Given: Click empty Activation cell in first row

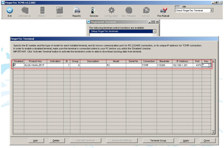Looking at the screenshot, I should pyautogui.click(x=55, y=65).
